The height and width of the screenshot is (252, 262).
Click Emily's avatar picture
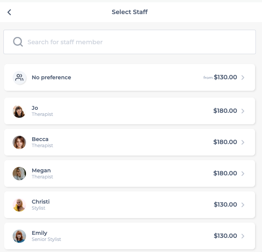[20, 236]
